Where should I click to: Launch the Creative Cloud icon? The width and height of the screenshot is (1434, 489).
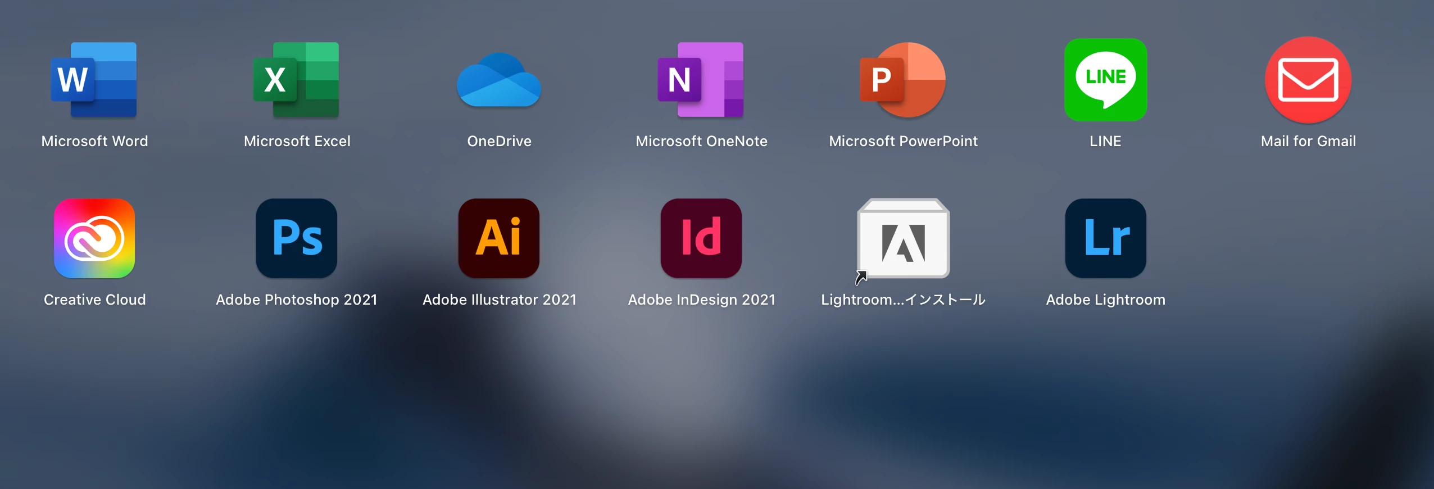pos(94,238)
